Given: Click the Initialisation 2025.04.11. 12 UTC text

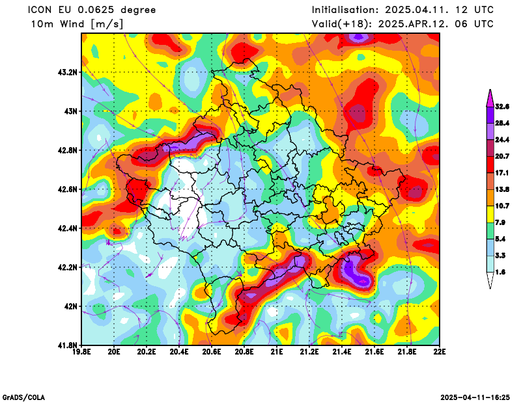Looking at the screenshot, I should click(x=402, y=10).
